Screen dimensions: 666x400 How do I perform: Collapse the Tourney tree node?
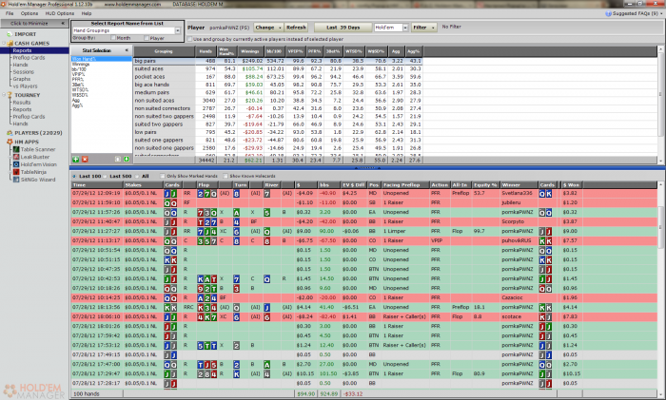4,95
